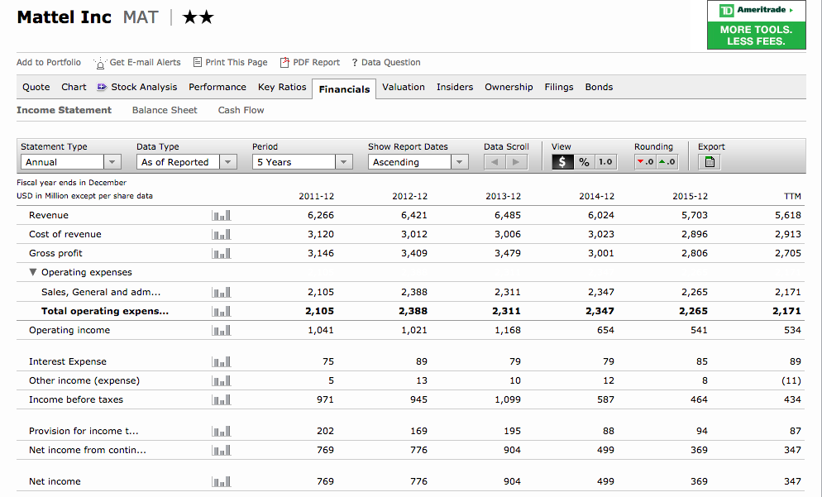Screen dimensions: 822x497
Task: Decrease decimal rounding with red arrow button
Action: click(x=645, y=162)
